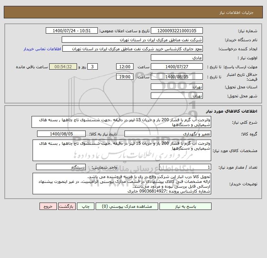This screenshot has width=267, height=258.
Task: Click the حداقل تاریخ اعتبار قیمت label
Action: coord(242,77)
